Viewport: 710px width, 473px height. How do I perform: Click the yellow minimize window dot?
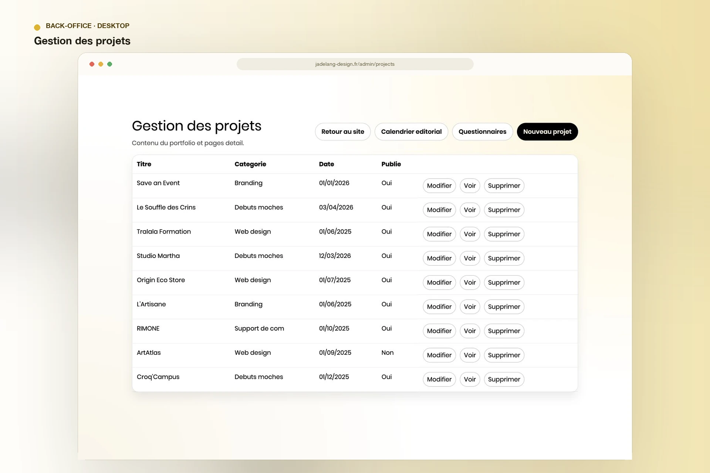[101, 64]
